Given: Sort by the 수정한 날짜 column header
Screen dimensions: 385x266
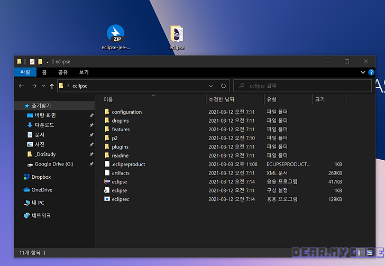Looking at the screenshot, I should pos(222,99).
